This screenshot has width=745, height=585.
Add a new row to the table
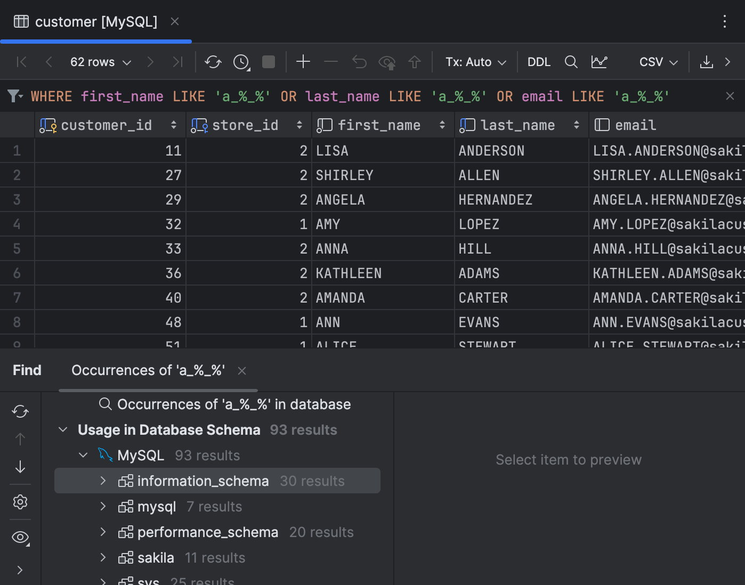[303, 62]
